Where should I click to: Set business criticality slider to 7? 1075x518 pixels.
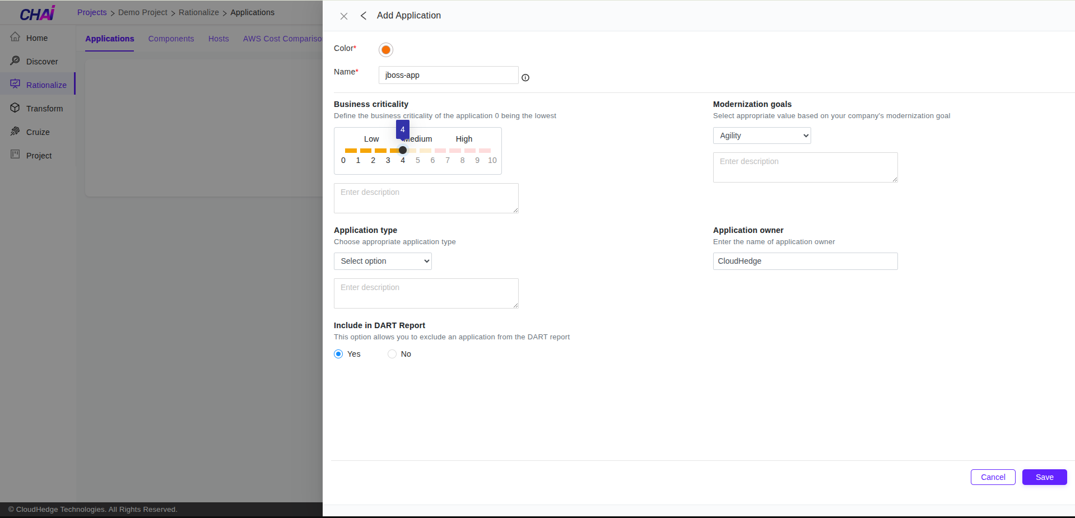(448, 151)
